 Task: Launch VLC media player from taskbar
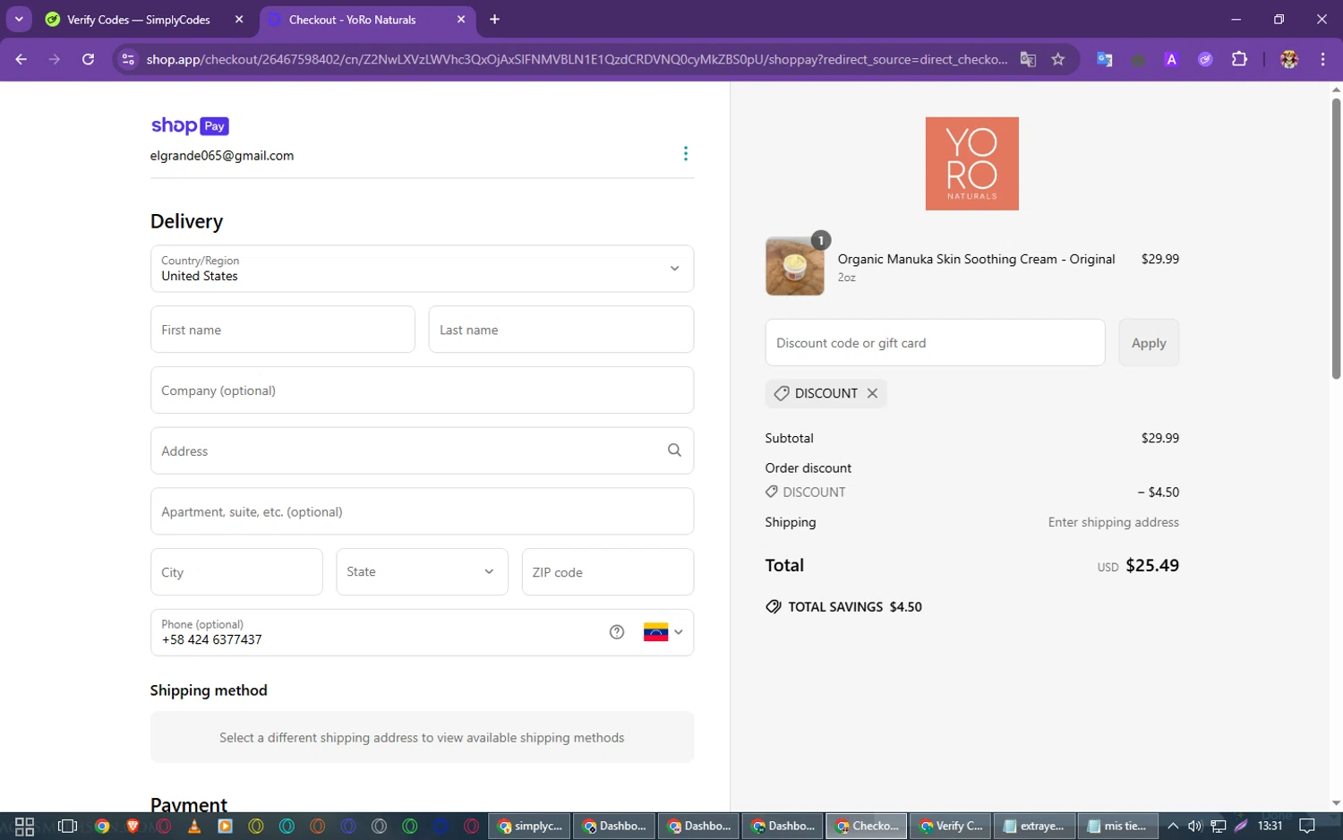coord(194,826)
